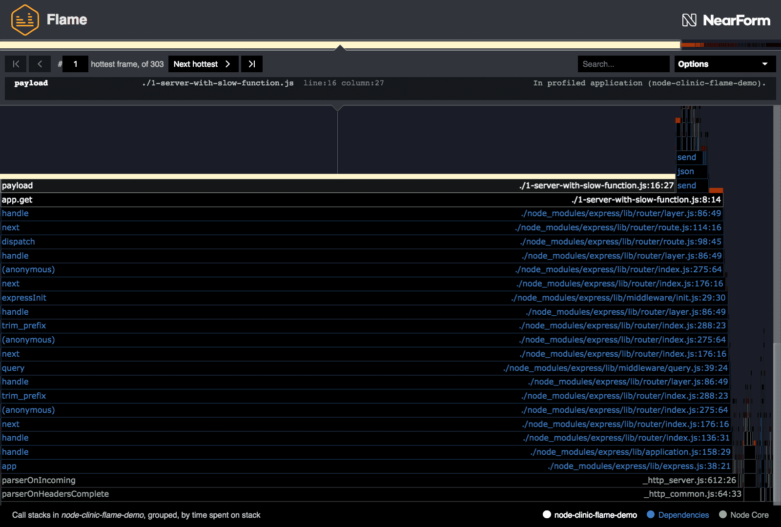
Task: Toggle the Dependencies highlighting dot
Action: [650, 514]
